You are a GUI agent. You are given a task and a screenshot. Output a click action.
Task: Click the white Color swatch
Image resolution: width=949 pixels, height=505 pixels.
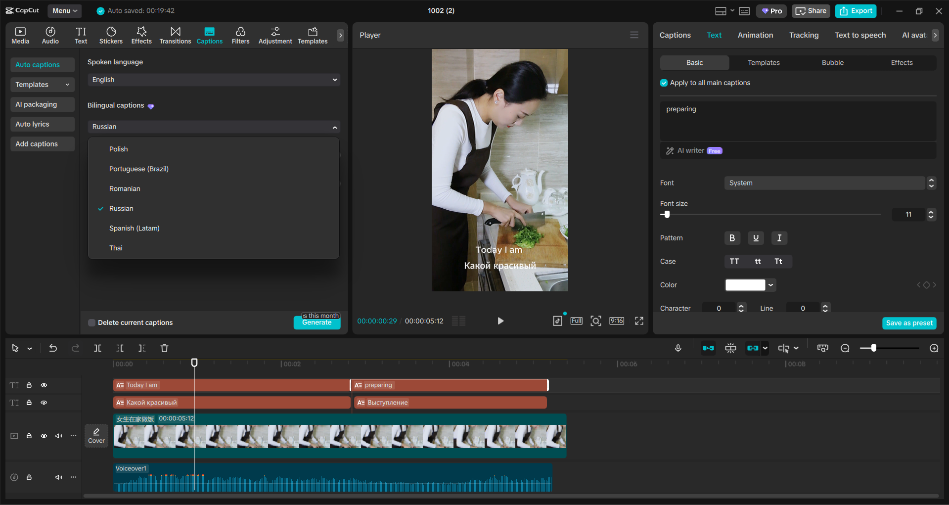pyautogui.click(x=746, y=284)
